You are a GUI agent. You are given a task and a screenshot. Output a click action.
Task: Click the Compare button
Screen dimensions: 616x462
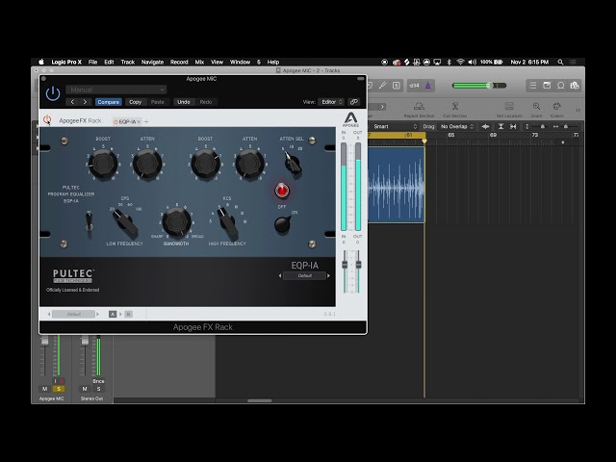click(109, 102)
